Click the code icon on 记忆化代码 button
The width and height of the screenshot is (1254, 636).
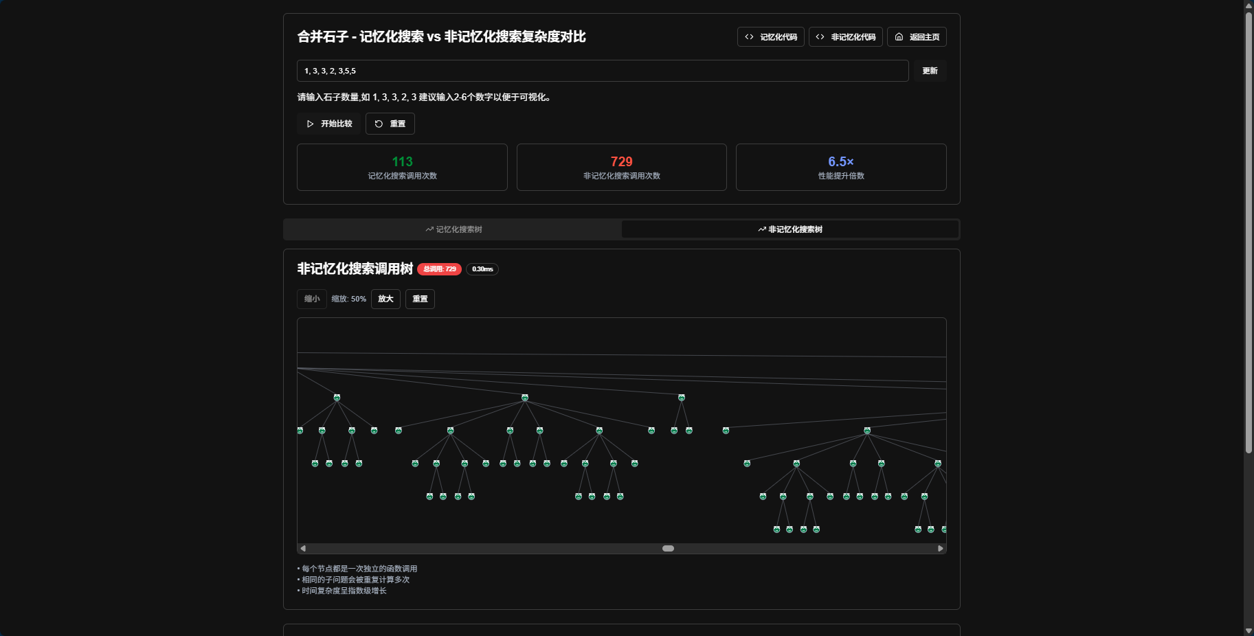point(749,37)
